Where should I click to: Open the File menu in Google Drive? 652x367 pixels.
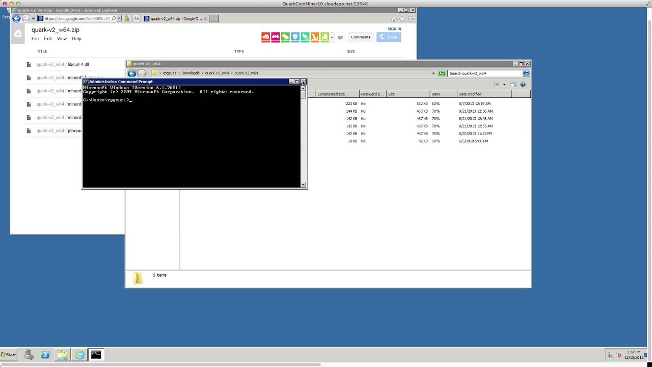pos(35,39)
